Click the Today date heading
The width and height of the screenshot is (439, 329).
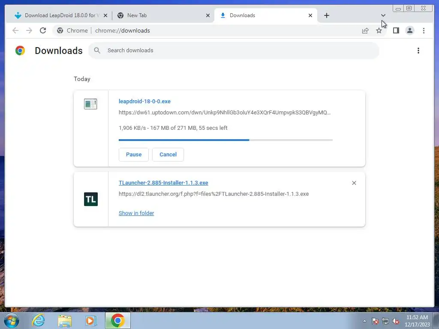click(x=82, y=79)
